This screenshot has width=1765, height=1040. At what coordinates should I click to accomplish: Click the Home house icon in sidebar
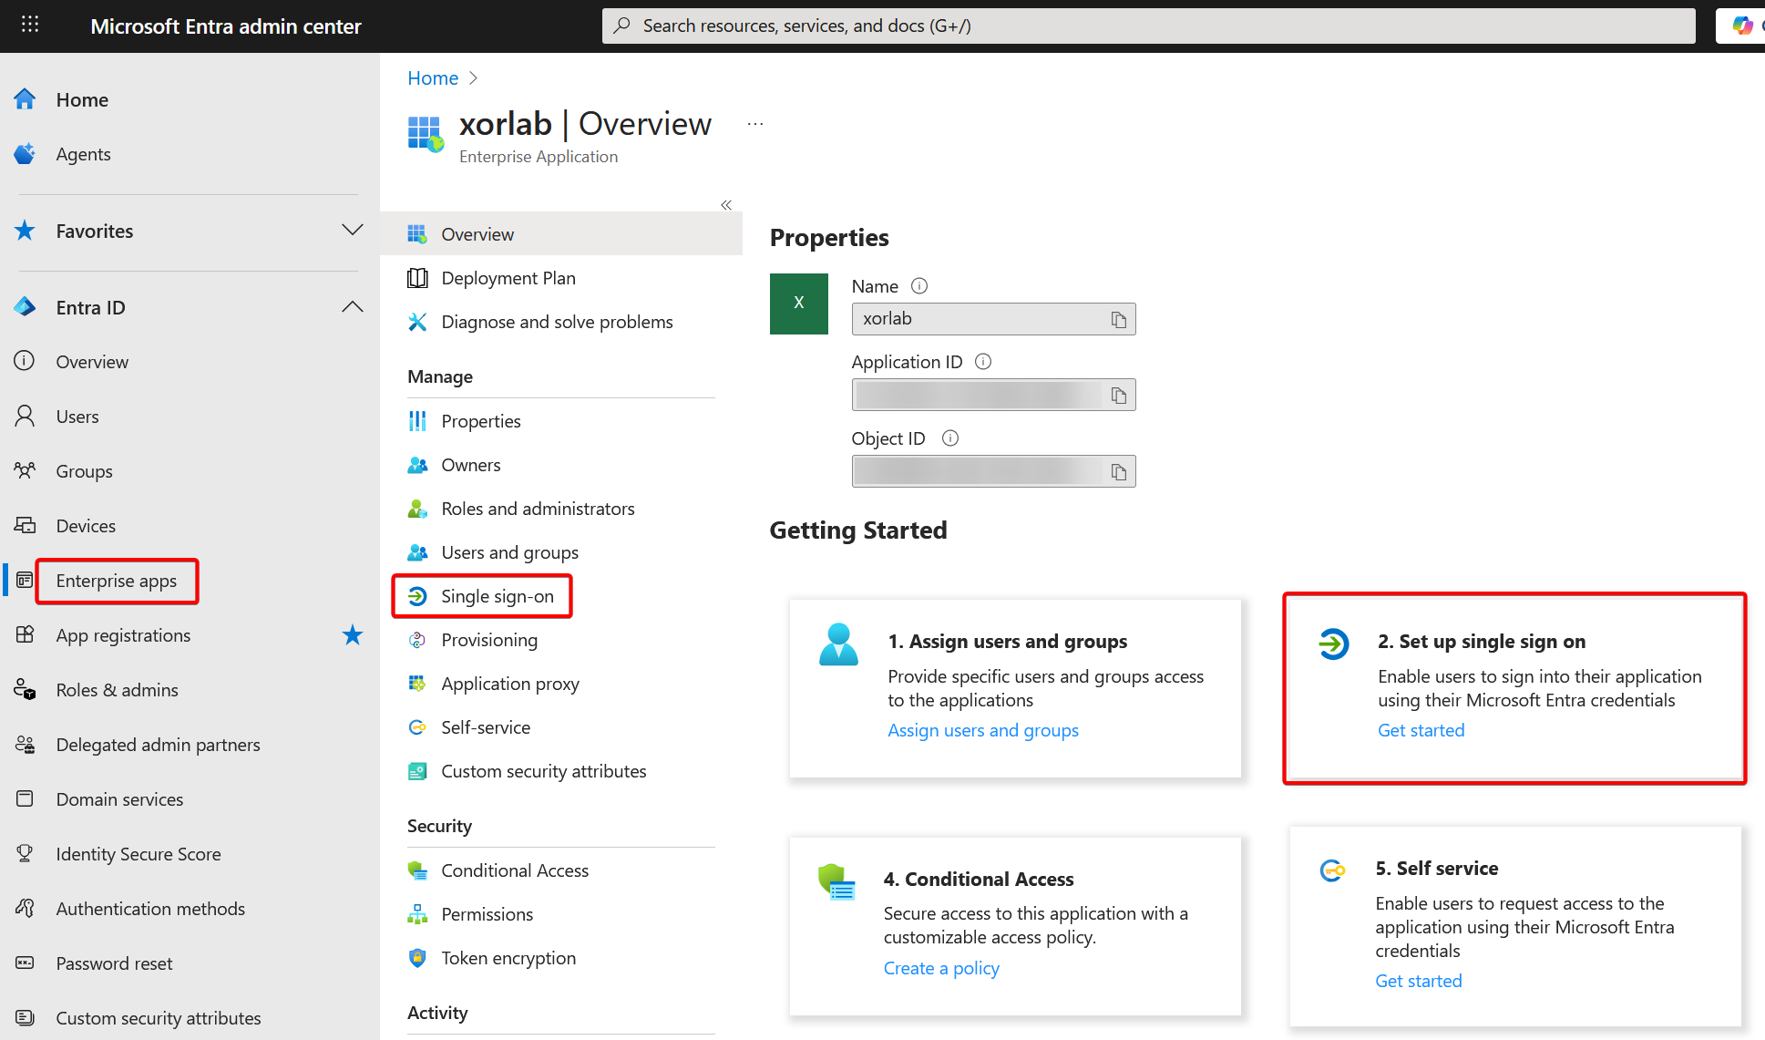[x=25, y=99]
